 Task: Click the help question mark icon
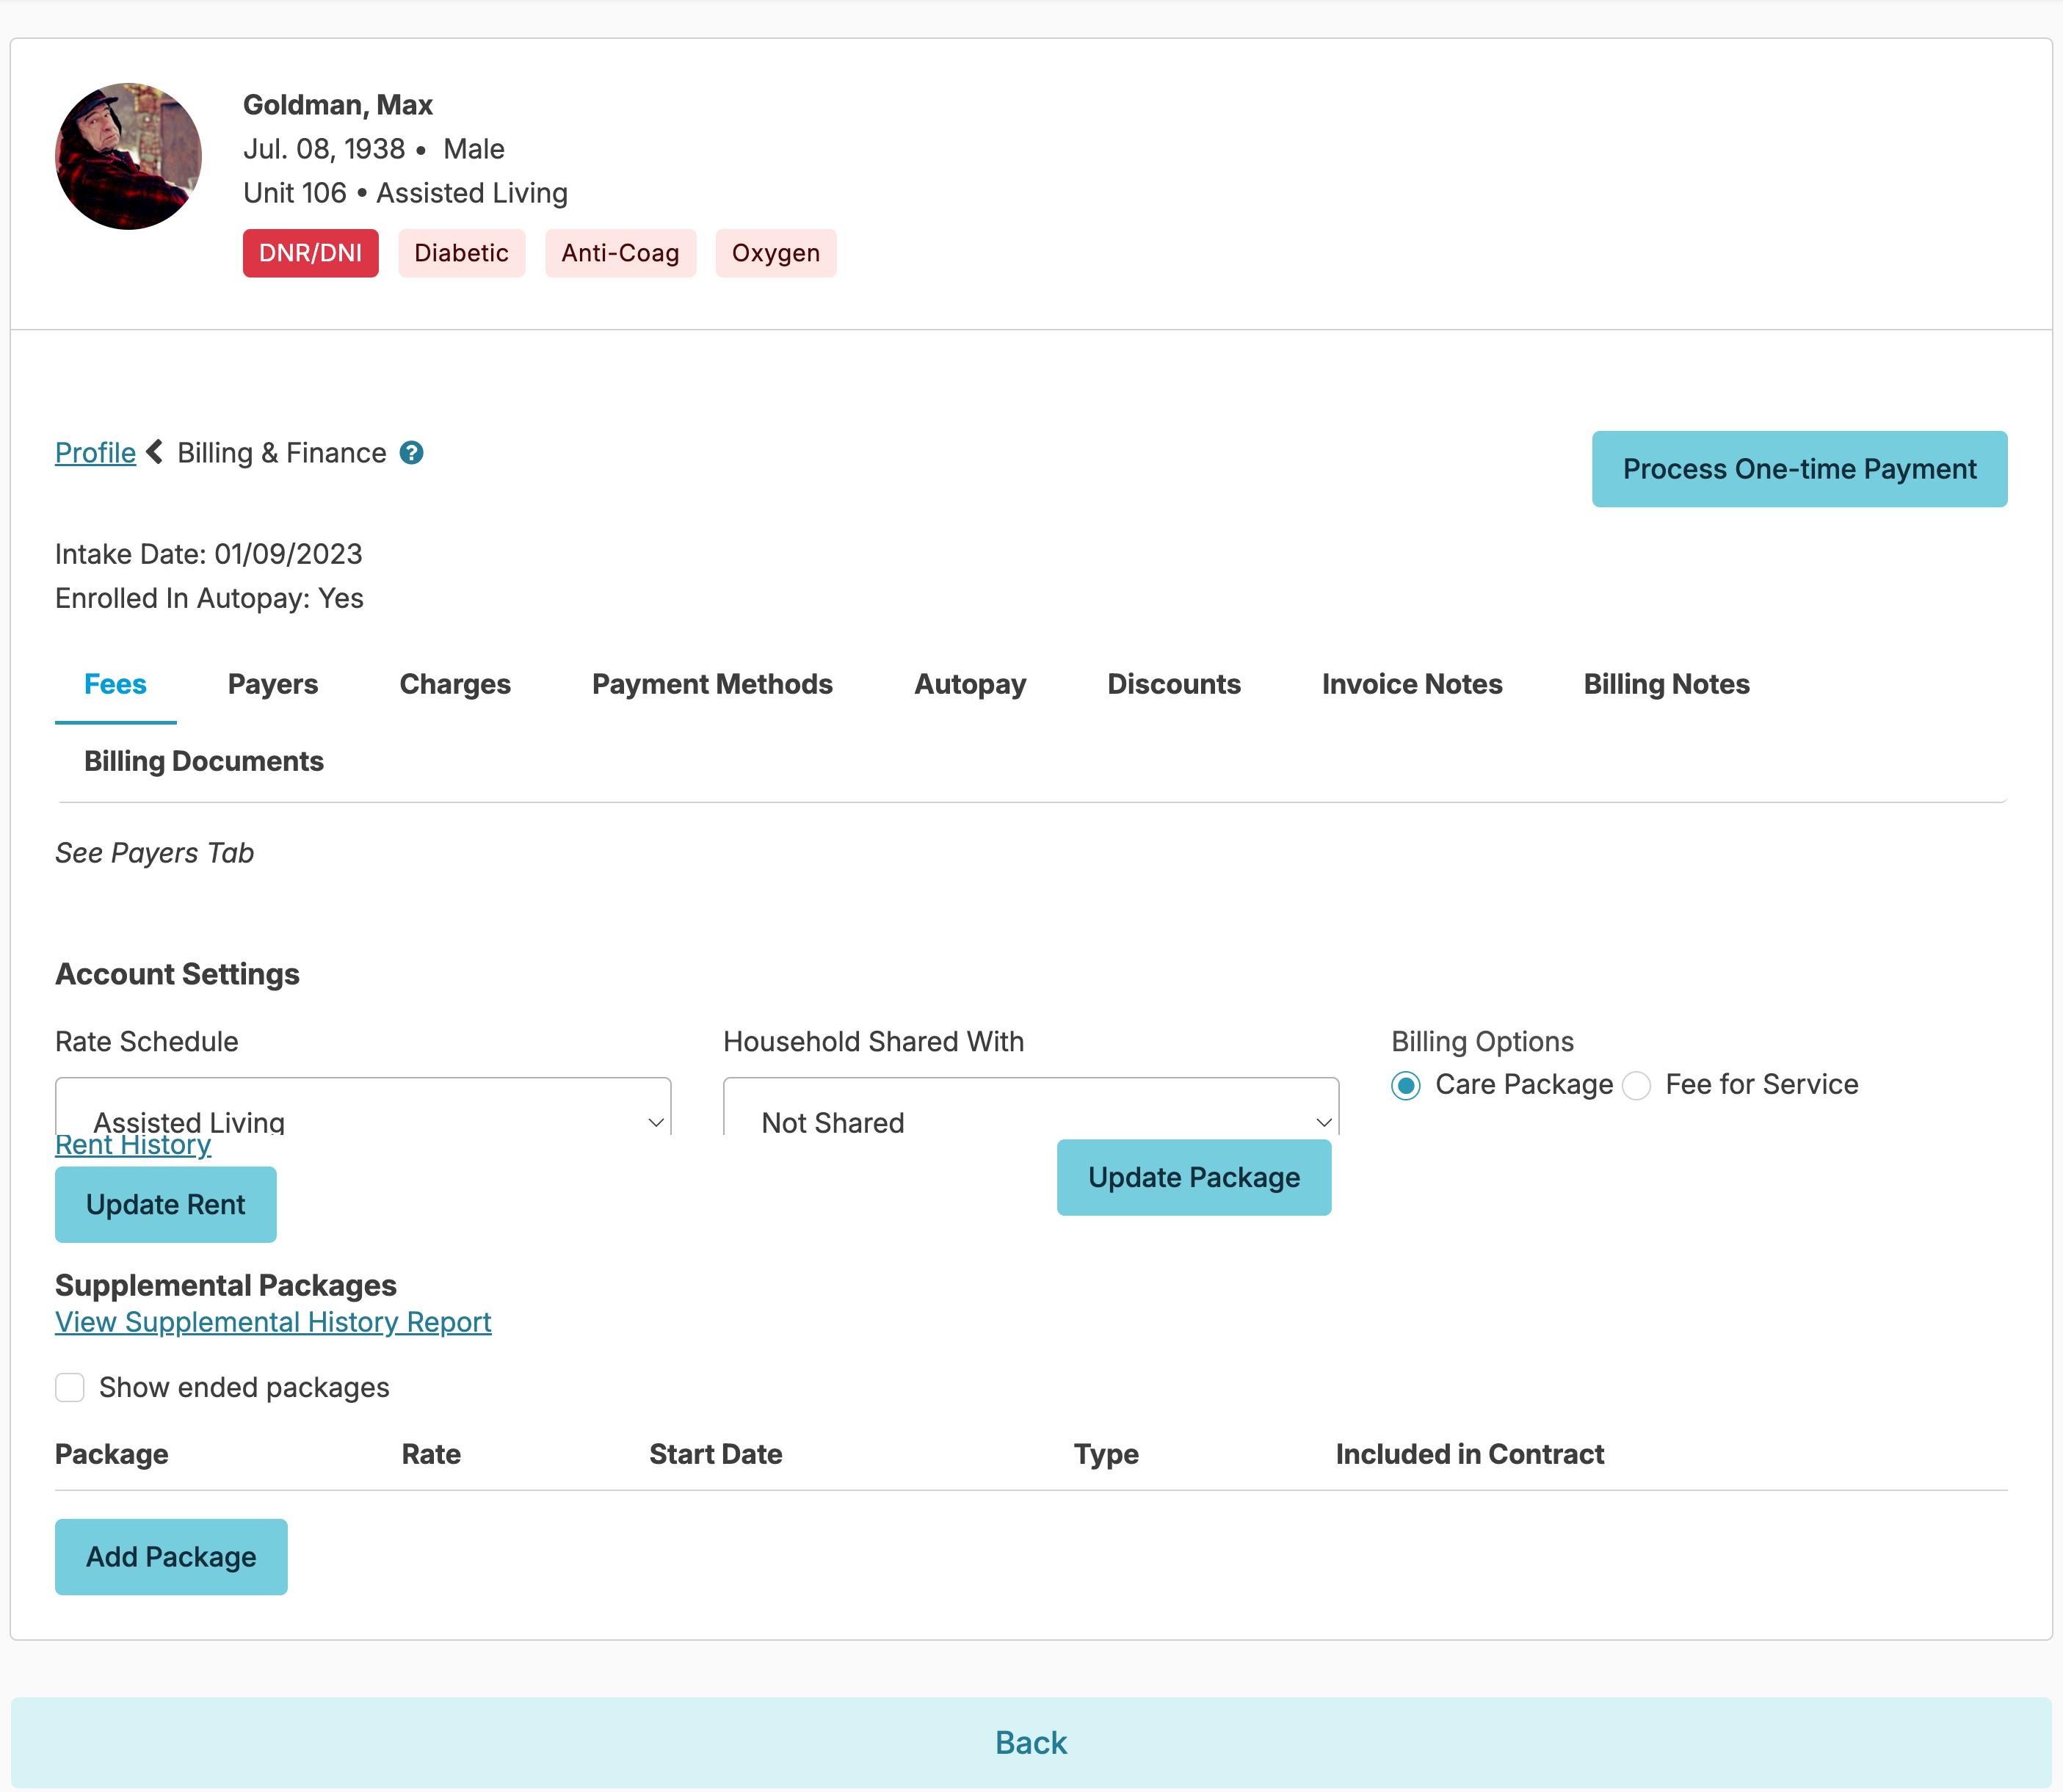(411, 453)
